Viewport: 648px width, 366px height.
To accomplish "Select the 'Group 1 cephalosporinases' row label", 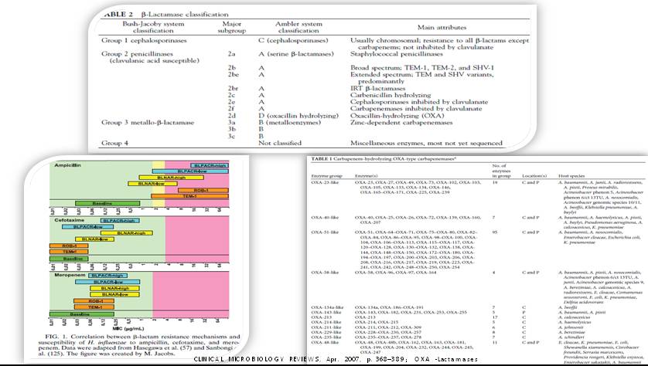I will click(x=144, y=40).
